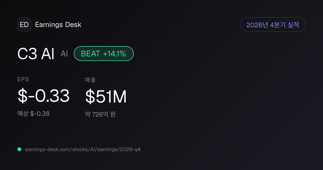Click the 예상 $-0.38 estimate text
The height and width of the screenshot is (170, 323).
point(33,114)
